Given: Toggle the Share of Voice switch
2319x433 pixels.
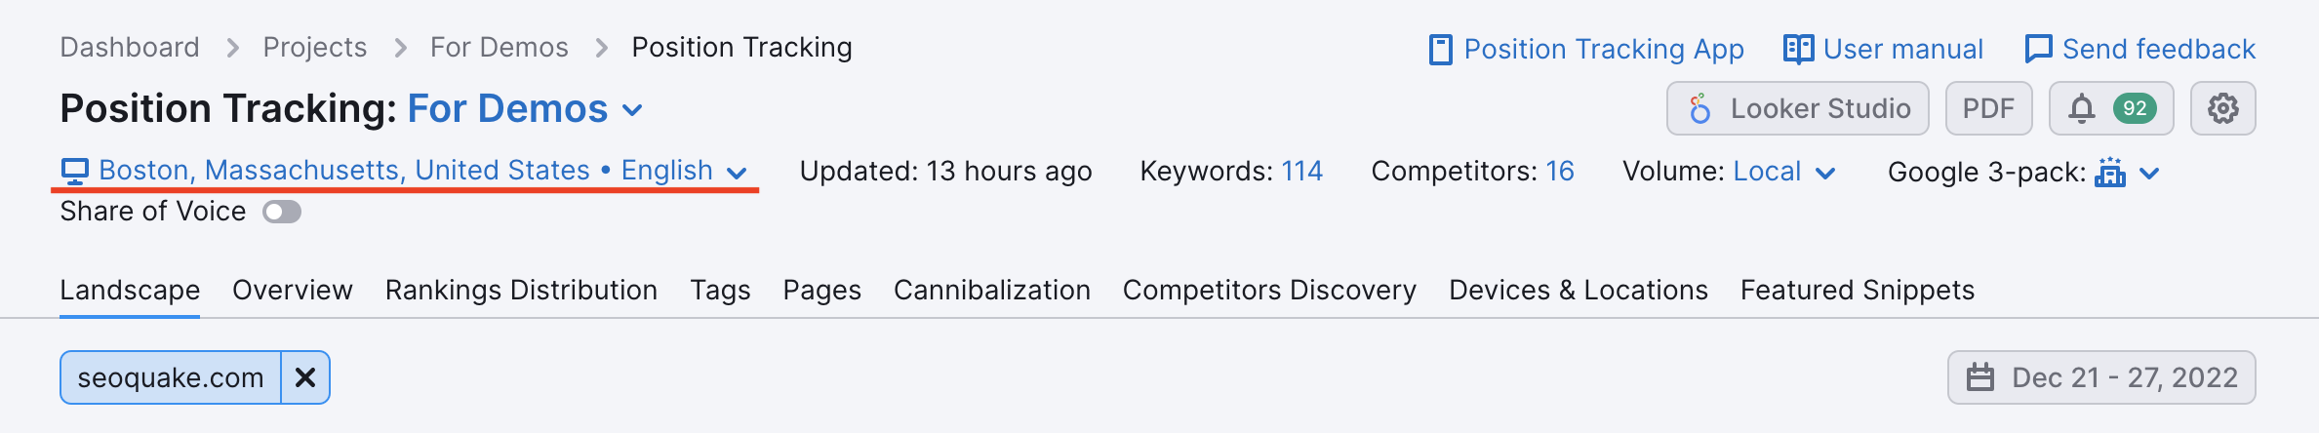Looking at the screenshot, I should pyautogui.click(x=282, y=212).
